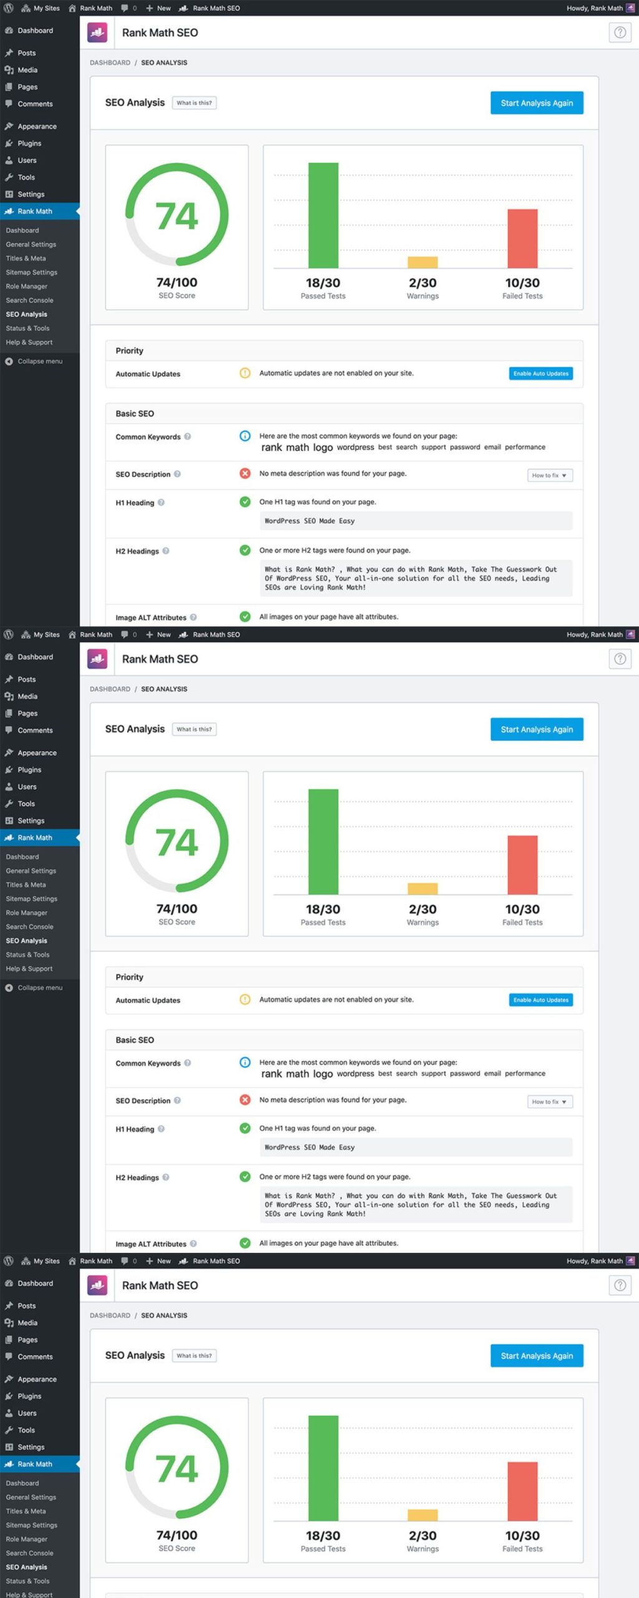Click help icon beside Image ALT Attributes, topmost copy
This screenshot has height=1598, width=639.
coord(193,617)
